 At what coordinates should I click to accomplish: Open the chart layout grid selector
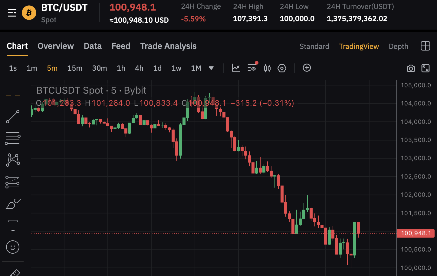[x=425, y=46]
